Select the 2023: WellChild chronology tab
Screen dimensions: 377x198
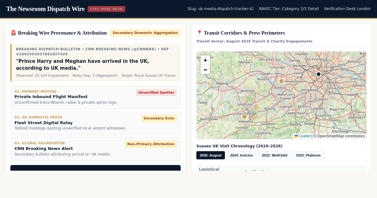(275, 155)
